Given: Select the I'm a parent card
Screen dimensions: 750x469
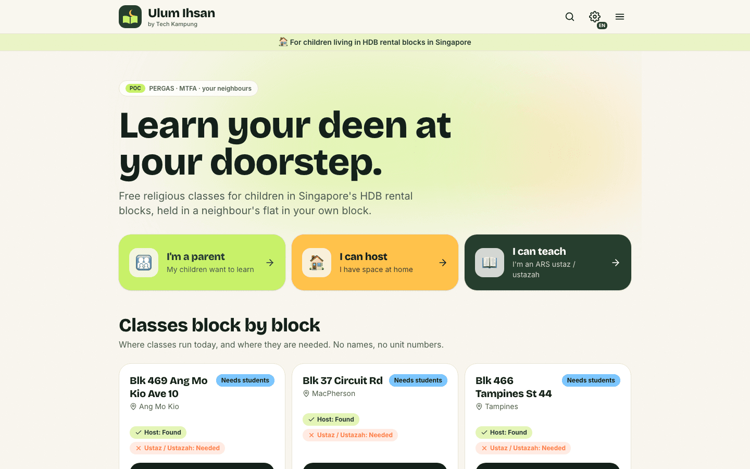Looking at the screenshot, I should tap(202, 263).
